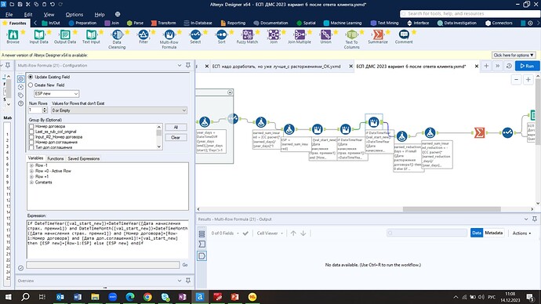
Task: Check the Input_#2_Номер договора box
Action: point(31,137)
